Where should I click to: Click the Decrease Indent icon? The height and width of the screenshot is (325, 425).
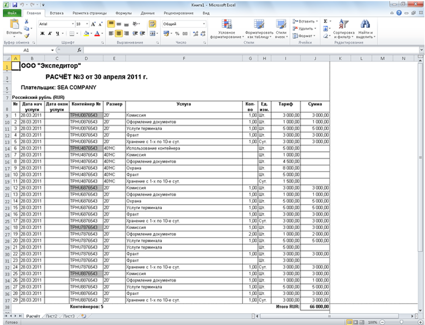point(135,33)
